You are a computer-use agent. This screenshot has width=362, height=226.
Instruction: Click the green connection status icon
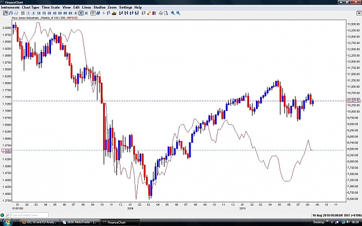(x=2, y=215)
